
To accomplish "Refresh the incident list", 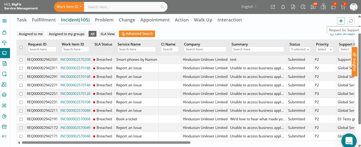I will tap(351, 21).
